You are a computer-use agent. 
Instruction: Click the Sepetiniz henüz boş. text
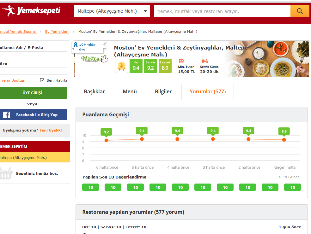[x=37, y=173]
